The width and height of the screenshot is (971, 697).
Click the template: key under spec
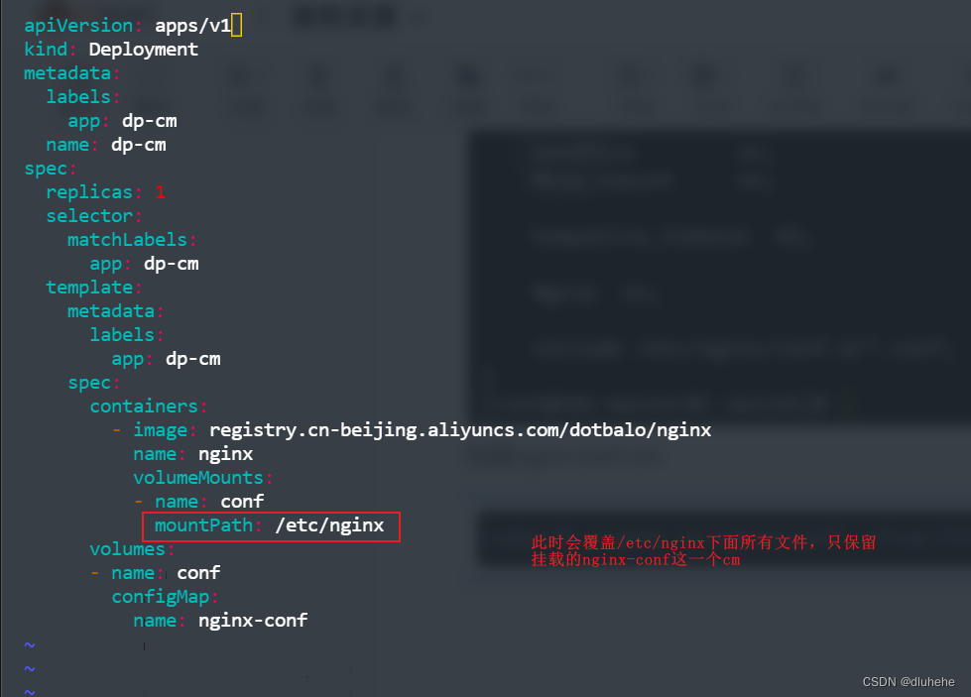click(x=89, y=287)
